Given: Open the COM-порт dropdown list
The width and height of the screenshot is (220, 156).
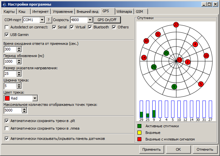Looking at the screenshot, I should pos(42,20).
